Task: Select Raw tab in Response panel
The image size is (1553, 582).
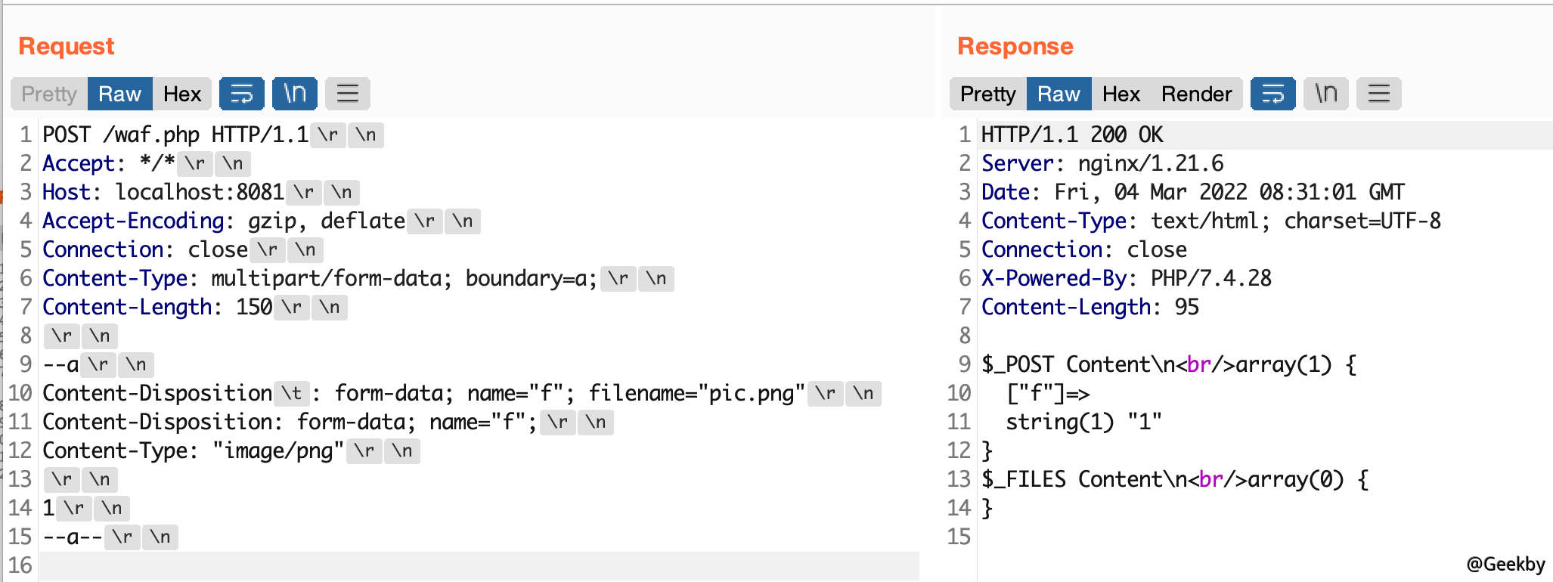Action: 1059,94
